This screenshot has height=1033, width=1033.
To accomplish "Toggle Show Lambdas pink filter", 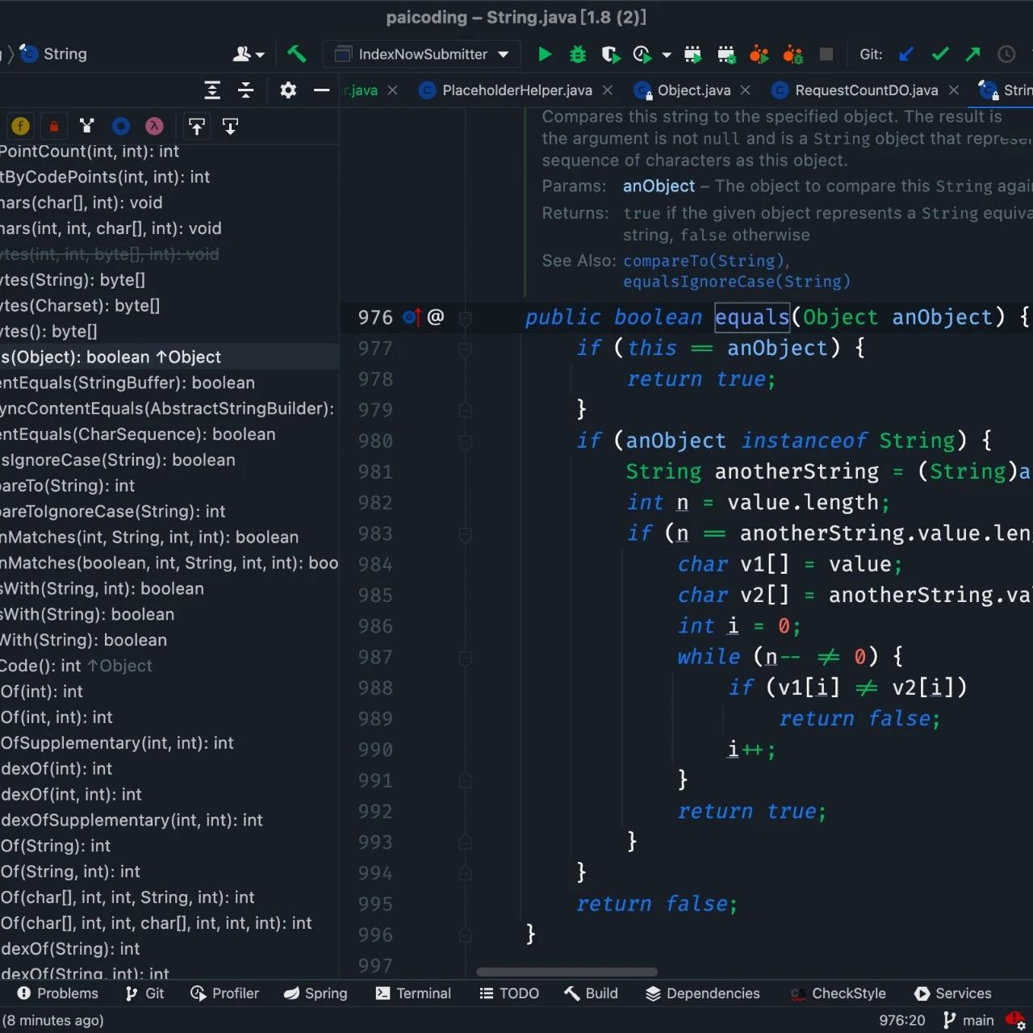I will [154, 126].
